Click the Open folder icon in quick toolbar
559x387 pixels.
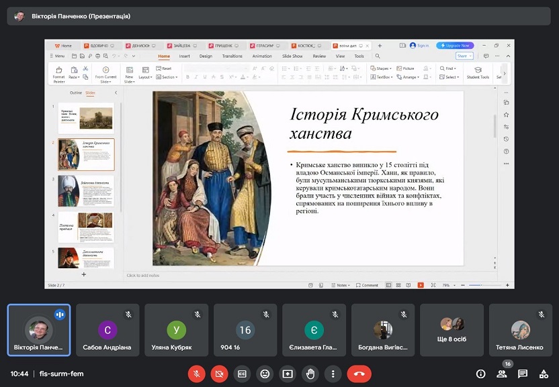pos(74,56)
